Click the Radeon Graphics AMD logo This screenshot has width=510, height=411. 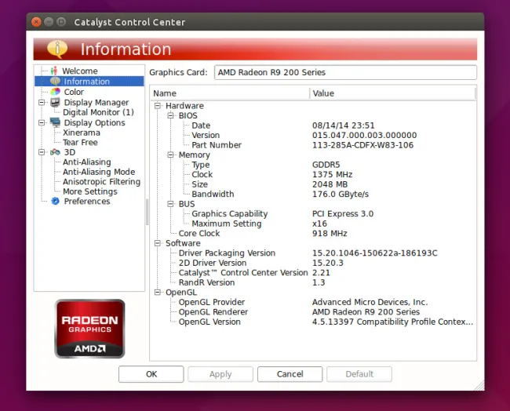pos(89,327)
